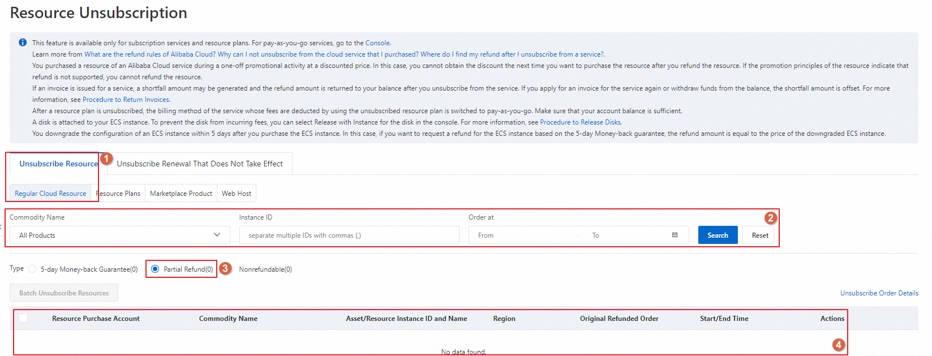932x356 pixels.
Task: Open Why can I not unsubscribe link
Action: [x=318, y=54]
